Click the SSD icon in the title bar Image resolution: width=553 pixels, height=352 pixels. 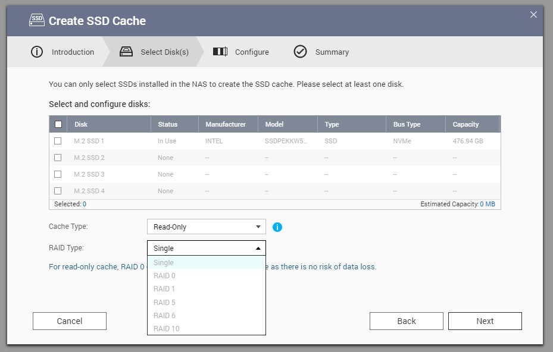[x=37, y=20]
